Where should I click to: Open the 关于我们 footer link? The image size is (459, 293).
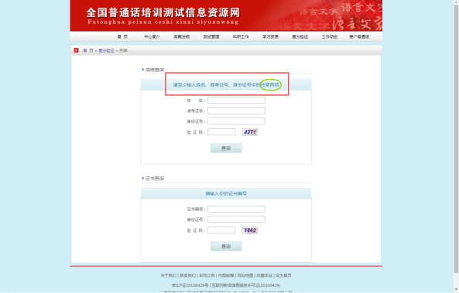click(x=168, y=275)
